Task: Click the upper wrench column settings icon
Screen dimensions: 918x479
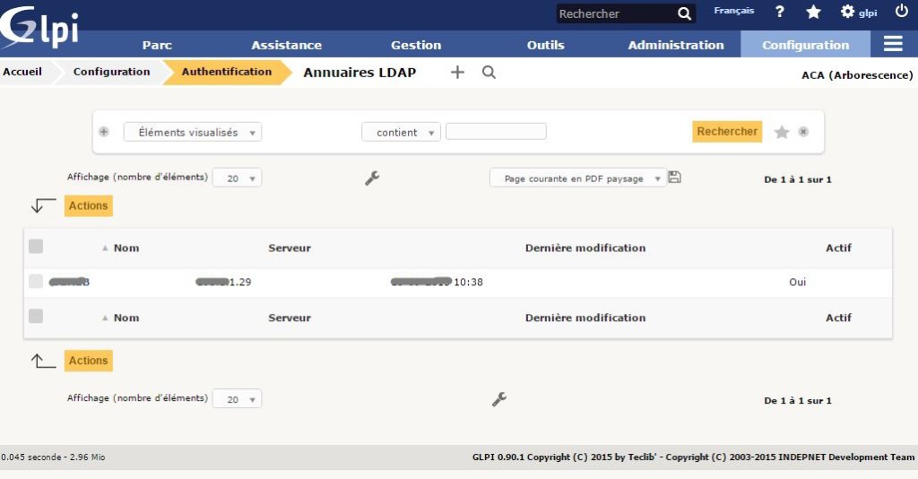Action: click(372, 179)
